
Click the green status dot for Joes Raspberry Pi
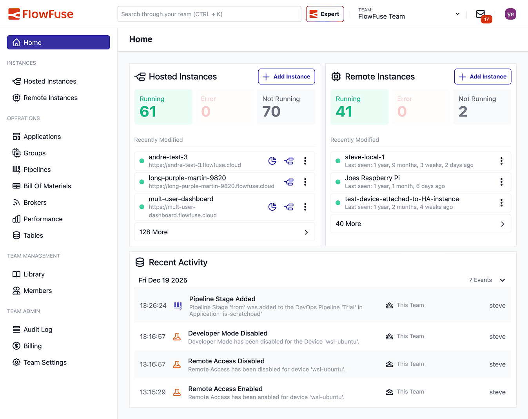[337, 182]
